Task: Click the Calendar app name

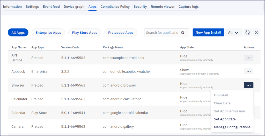Action: coord(18,113)
